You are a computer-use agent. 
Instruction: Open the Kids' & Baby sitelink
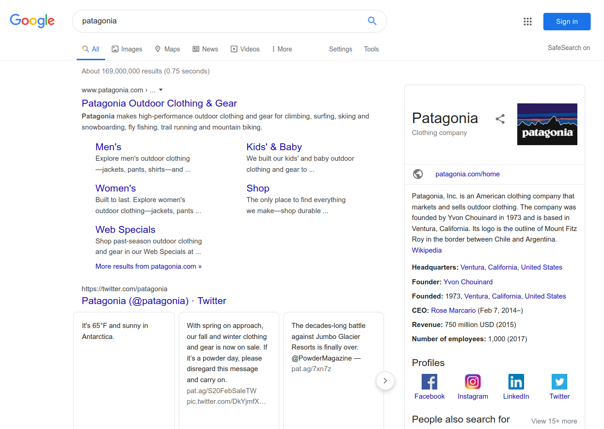coord(274,147)
